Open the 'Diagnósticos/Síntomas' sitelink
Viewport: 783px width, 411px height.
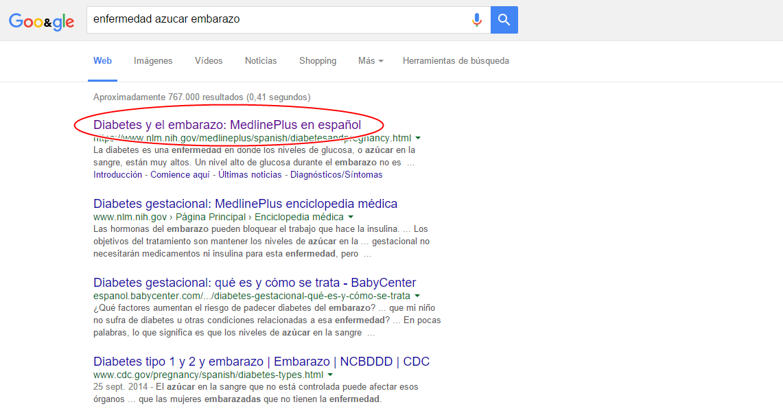coord(336,175)
